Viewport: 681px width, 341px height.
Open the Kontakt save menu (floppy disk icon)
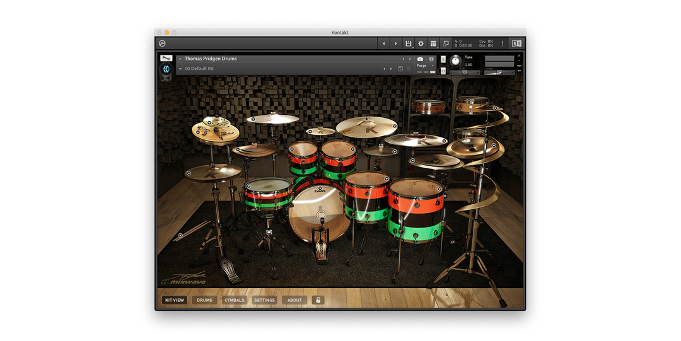[409, 43]
